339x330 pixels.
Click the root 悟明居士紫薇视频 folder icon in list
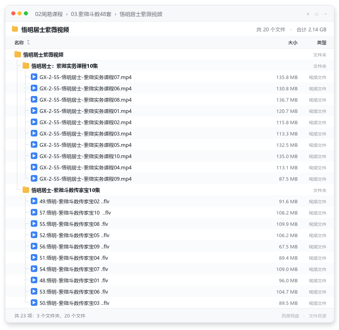(x=18, y=55)
